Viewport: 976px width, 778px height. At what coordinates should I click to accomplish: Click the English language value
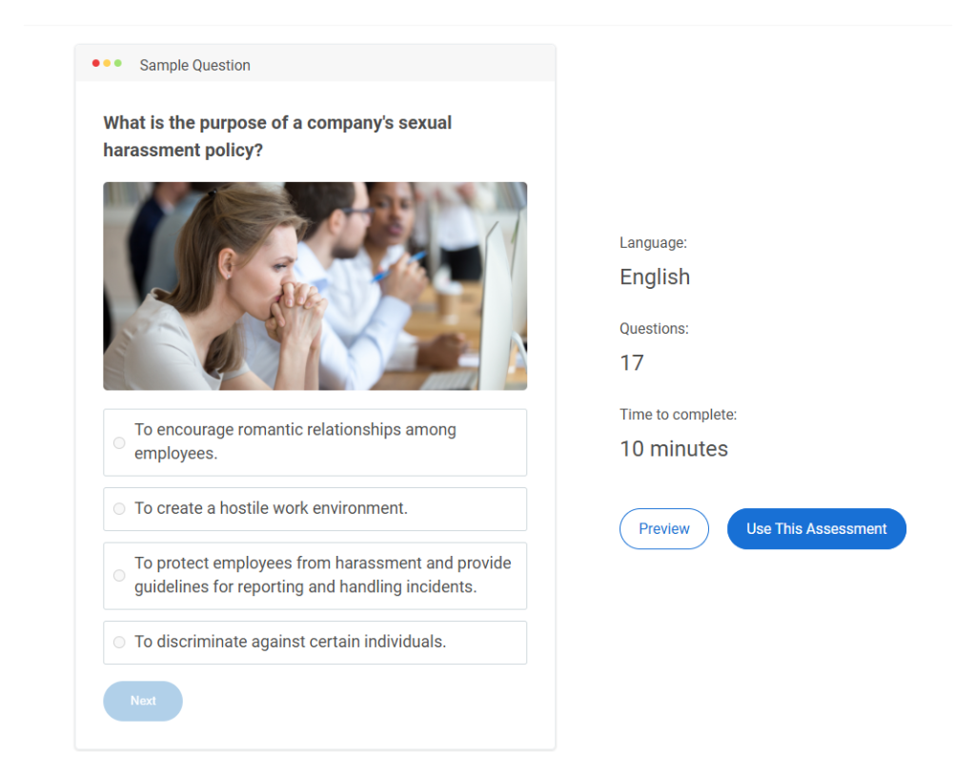click(655, 277)
